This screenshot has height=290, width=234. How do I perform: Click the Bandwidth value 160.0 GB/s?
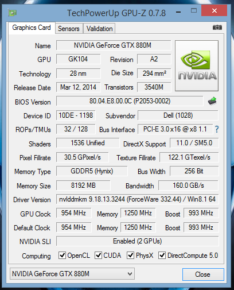tap(188, 185)
